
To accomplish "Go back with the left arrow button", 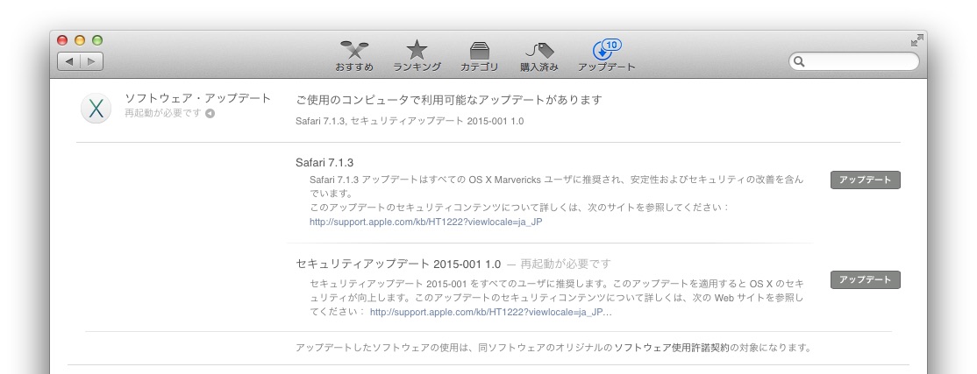I will pyautogui.click(x=69, y=61).
